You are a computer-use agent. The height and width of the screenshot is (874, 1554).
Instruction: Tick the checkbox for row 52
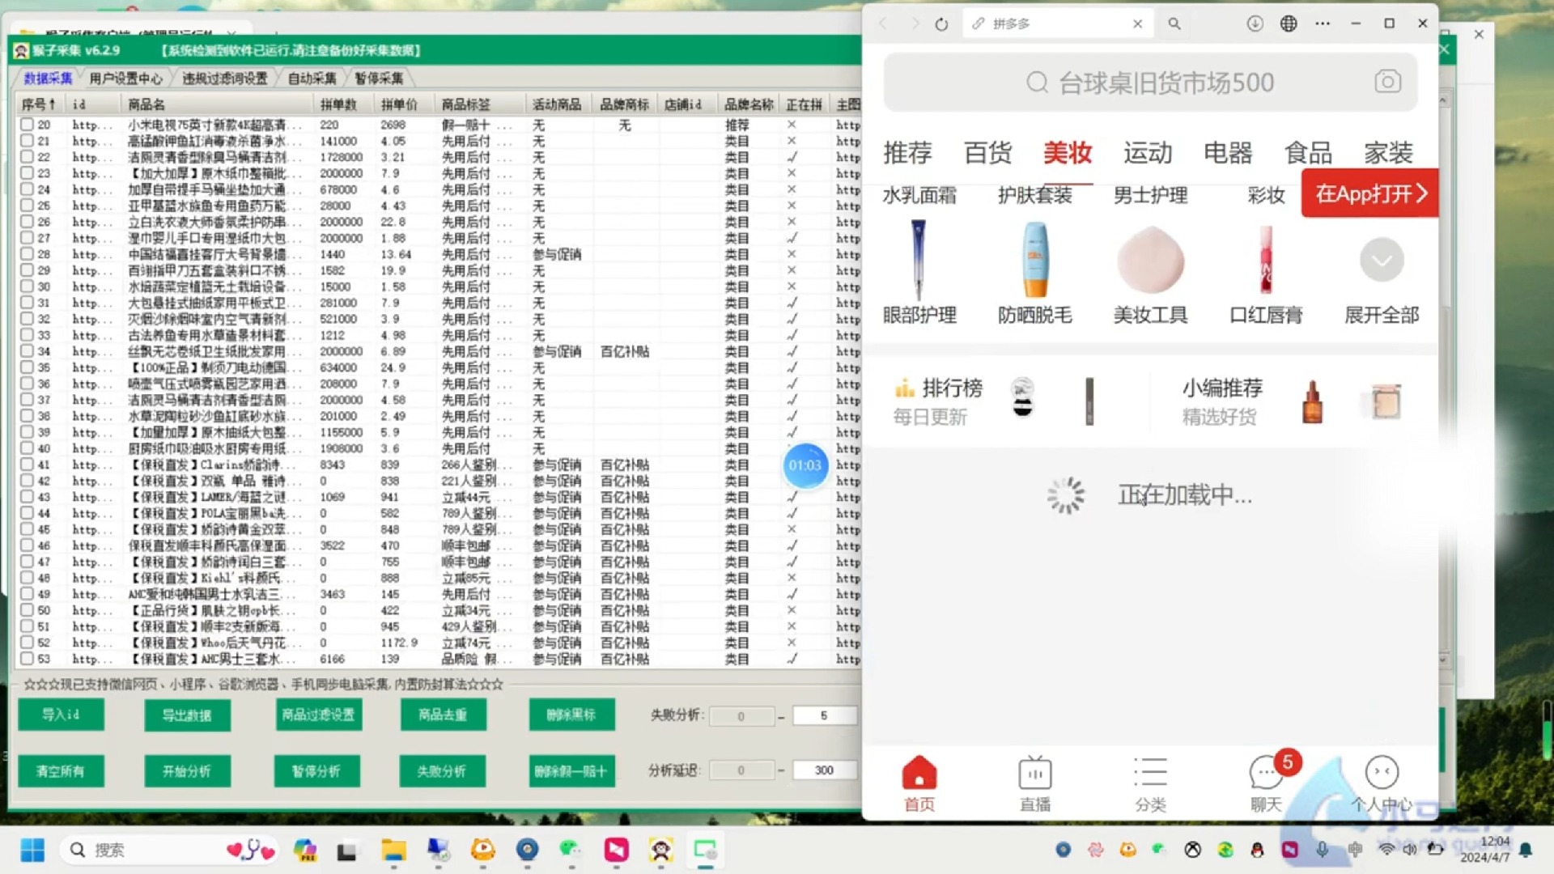(x=27, y=643)
